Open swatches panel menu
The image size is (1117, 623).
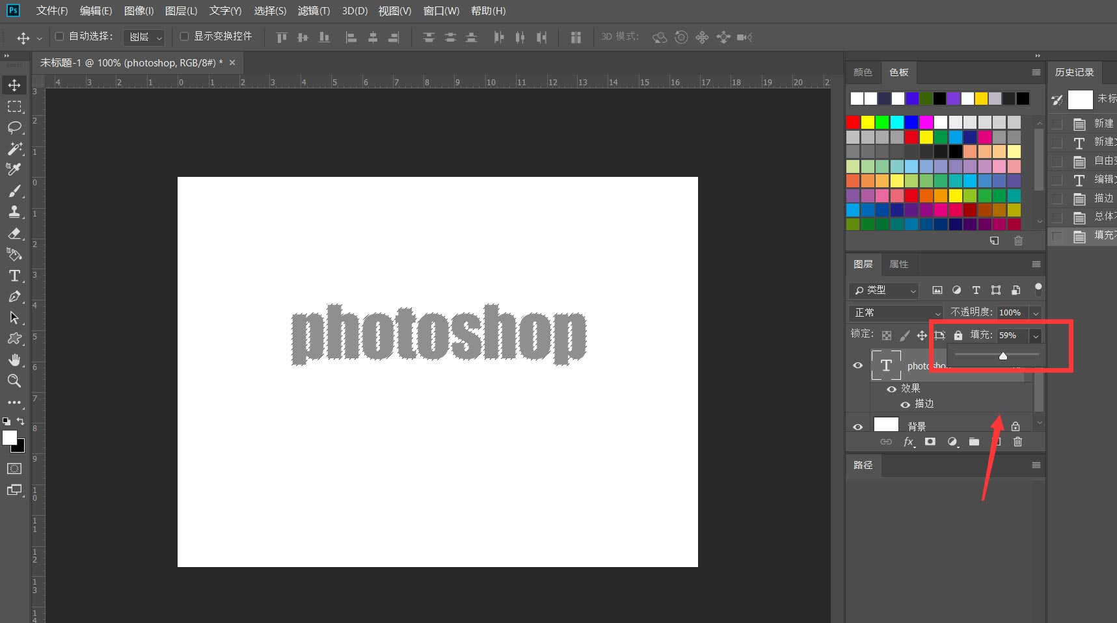[1036, 72]
